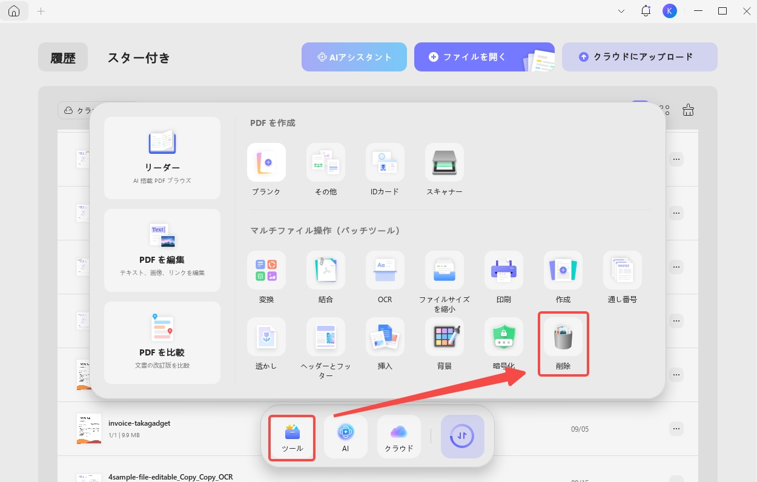The image size is (757, 482).
Task: Click the マルチファイル操作（バッチツール） heading
Action: point(325,231)
